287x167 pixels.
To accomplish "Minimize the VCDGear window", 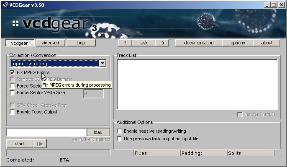I will [267, 5].
